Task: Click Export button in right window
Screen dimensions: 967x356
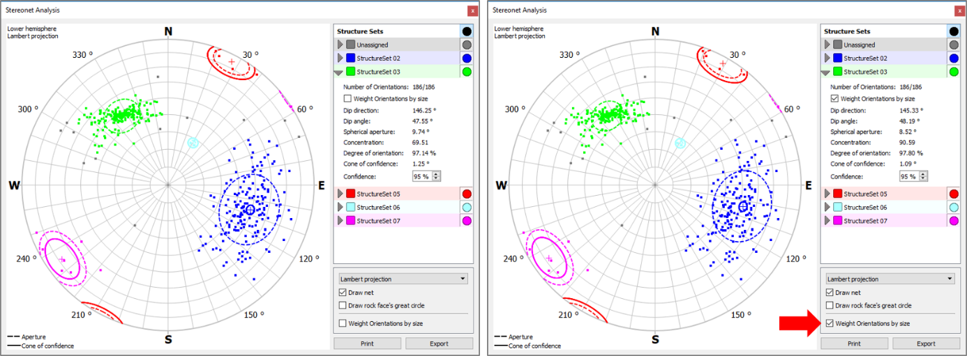Action: point(926,343)
